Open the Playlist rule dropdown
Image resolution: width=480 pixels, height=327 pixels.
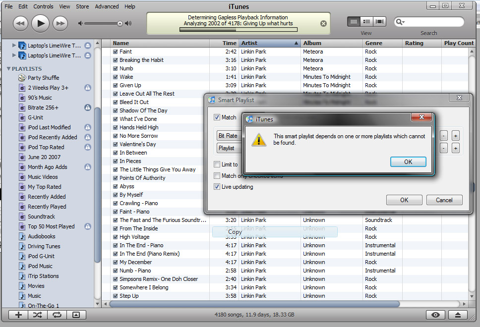[229, 148]
